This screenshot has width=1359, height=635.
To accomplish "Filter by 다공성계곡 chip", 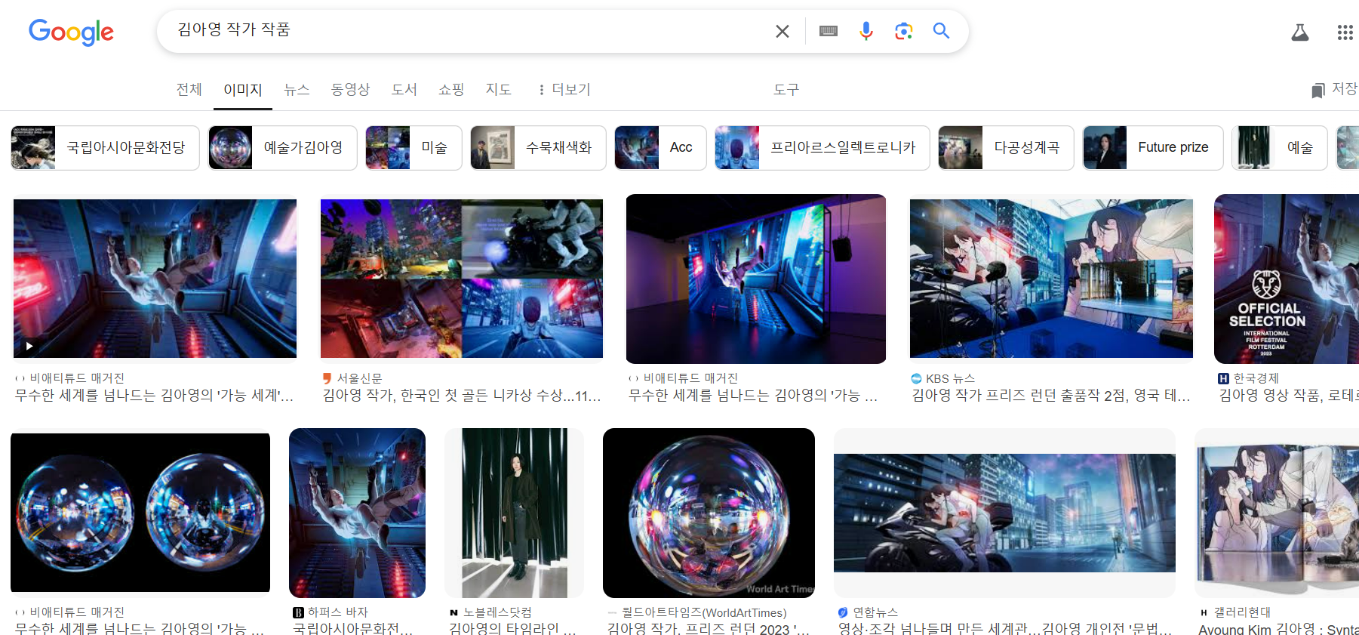I will [1006, 148].
